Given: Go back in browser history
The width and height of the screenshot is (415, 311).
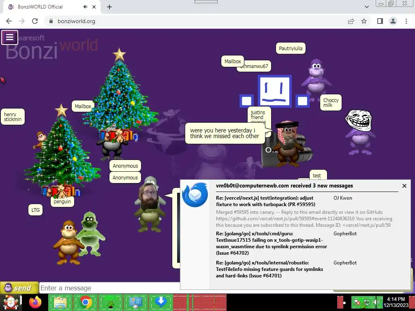Looking at the screenshot, I should 9,21.
